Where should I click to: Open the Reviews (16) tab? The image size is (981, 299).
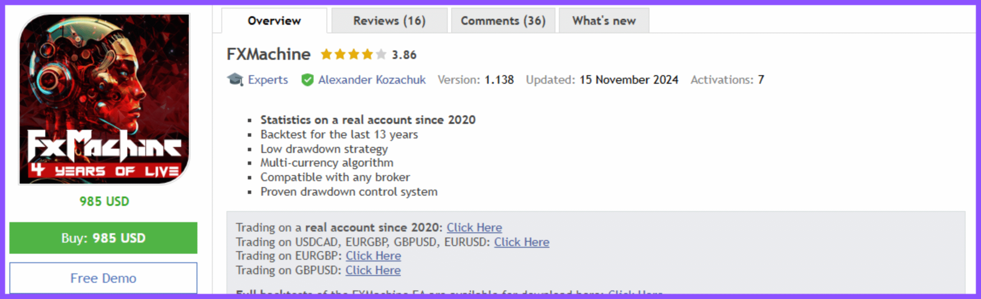(389, 21)
